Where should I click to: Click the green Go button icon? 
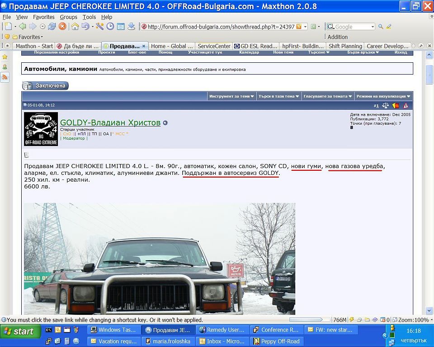[313, 27]
